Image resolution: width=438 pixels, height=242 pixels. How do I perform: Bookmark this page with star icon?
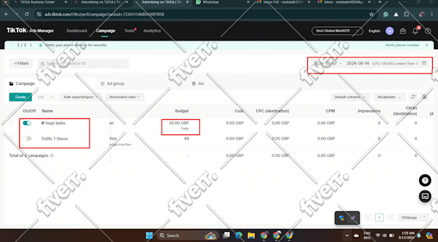371,14
